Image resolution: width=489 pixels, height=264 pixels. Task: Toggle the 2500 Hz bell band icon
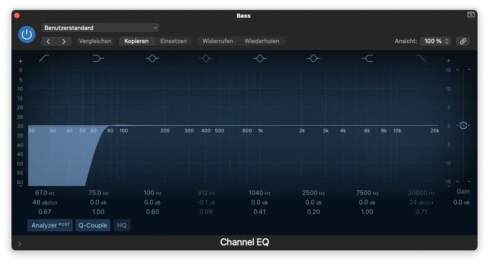pyautogui.click(x=313, y=58)
